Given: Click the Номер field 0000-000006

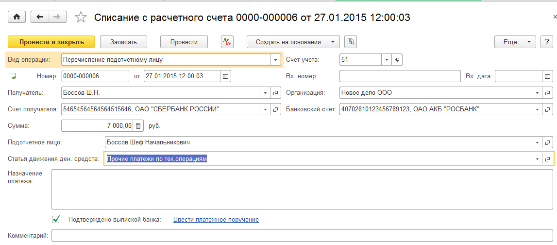Looking at the screenshot, I should pos(95,76).
